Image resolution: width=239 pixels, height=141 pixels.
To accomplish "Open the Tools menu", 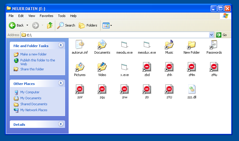I will coord(62,16).
